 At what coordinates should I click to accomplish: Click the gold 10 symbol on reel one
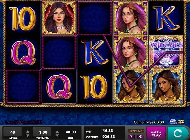tap(23, 19)
